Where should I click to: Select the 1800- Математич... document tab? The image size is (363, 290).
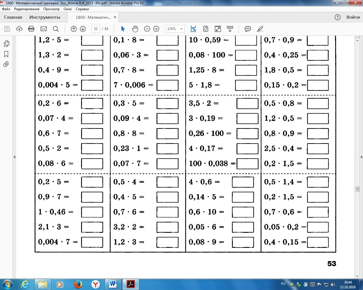click(93, 17)
